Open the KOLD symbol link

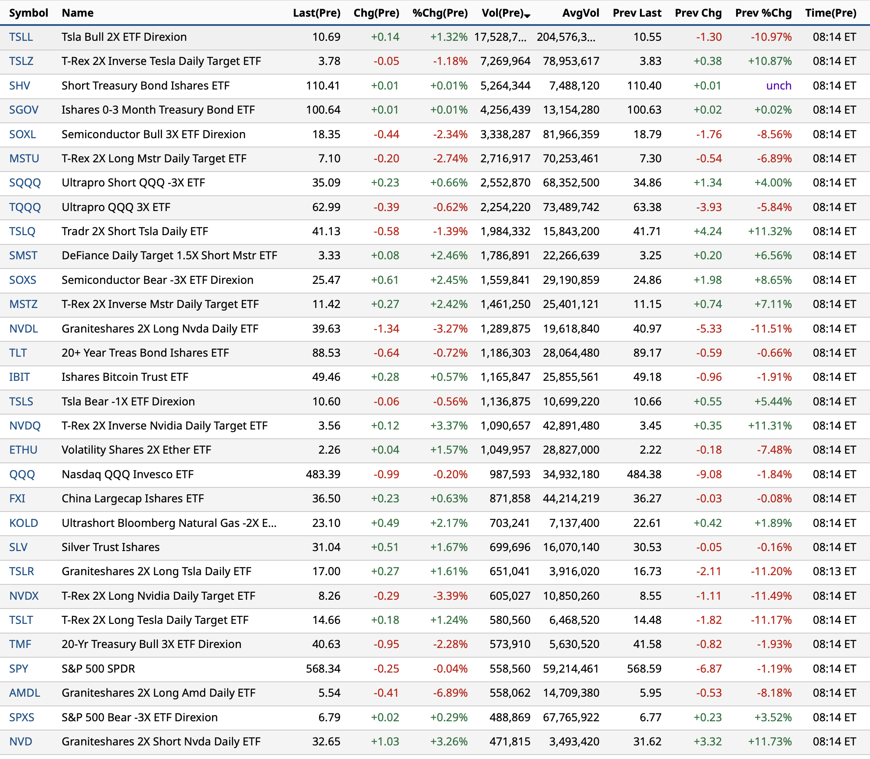(24, 523)
